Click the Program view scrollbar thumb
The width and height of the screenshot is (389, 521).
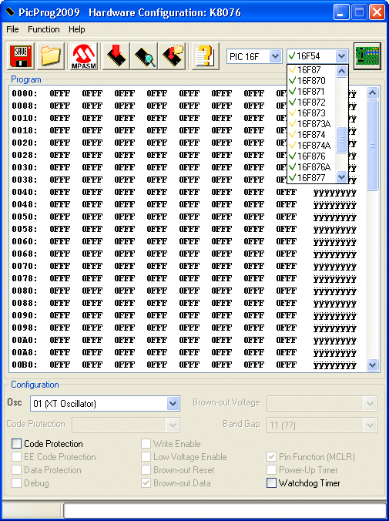[x=372, y=145]
